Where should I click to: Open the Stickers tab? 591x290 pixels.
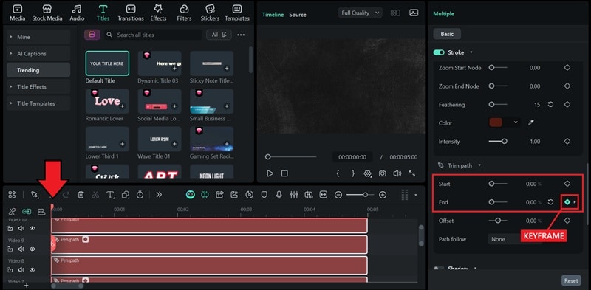210,13
